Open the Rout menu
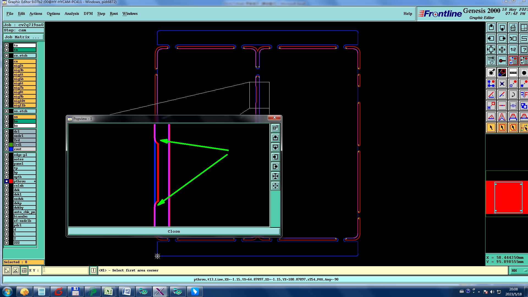This screenshot has height=297, width=528. (x=114, y=13)
